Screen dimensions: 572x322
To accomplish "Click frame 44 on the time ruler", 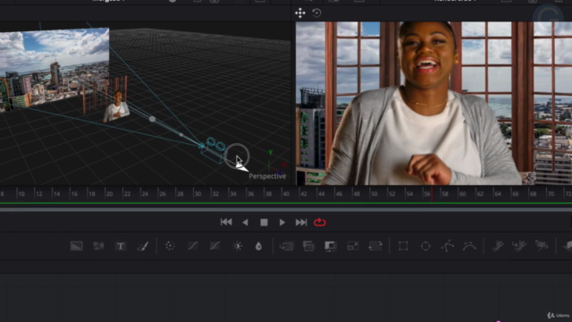I will 321,194.
